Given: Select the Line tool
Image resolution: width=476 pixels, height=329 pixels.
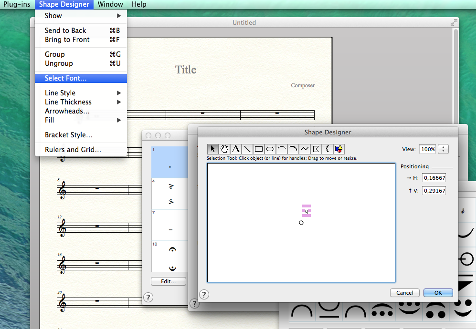Looking at the screenshot, I should tap(247, 149).
